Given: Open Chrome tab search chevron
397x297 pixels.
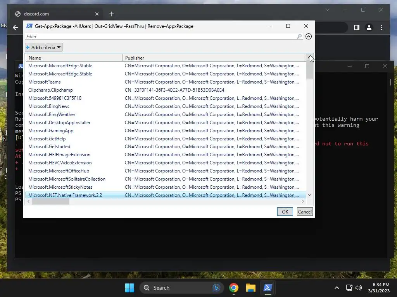Looking at the screenshot, I should (x=327, y=10).
